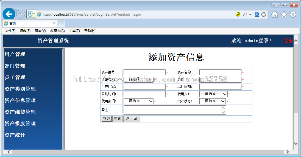Click the horizontal scrollbar thumb
This screenshot has height=157, width=301.
pos(148,152)
